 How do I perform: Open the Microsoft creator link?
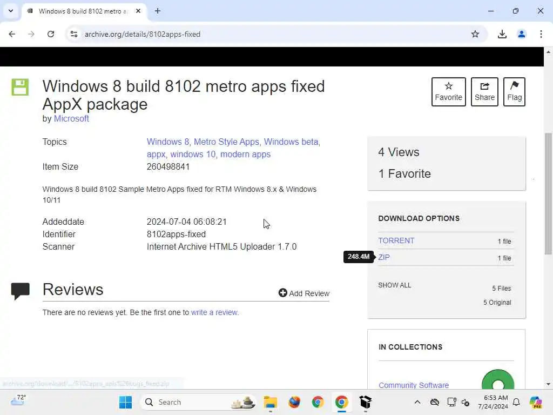71,118
